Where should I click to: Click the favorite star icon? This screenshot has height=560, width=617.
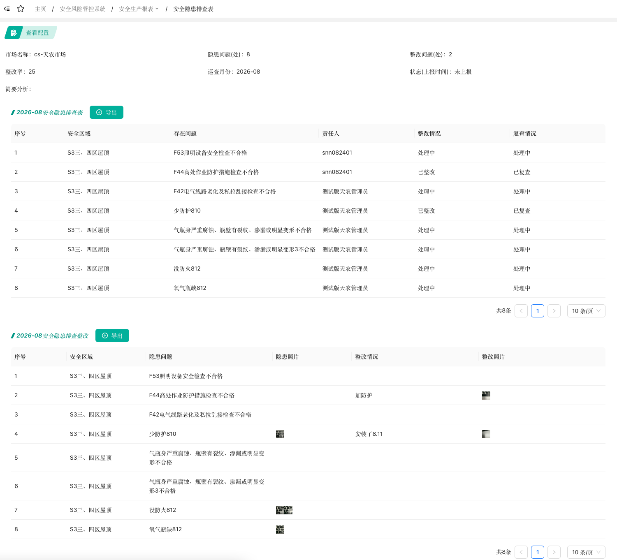tap(21, 9)
